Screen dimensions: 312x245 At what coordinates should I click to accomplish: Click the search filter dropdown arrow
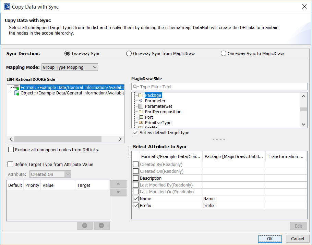pyautogui.click(x=136, y=87)
